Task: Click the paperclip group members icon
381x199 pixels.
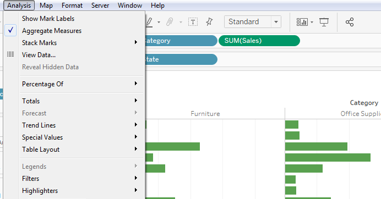Action: pyautogui.click(x=170, y=22)
